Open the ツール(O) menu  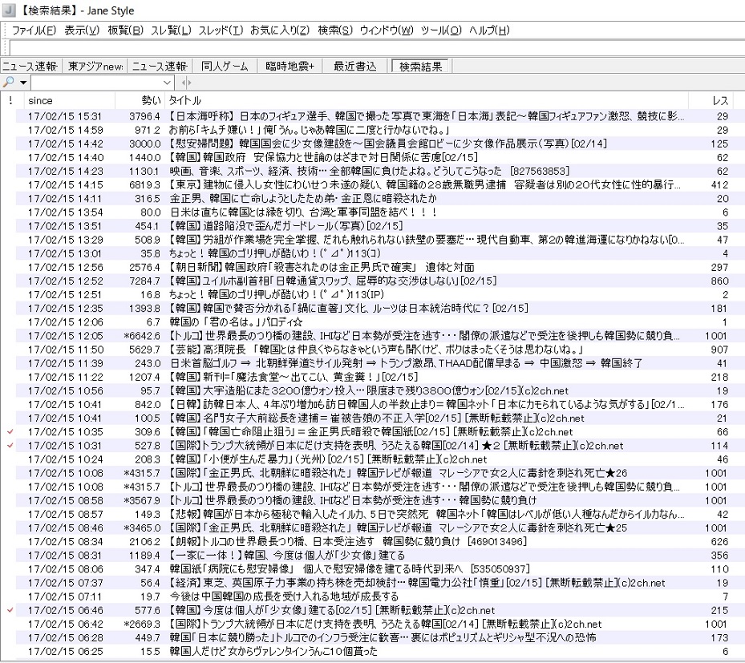pyautogui.click(x=443, y=30)
